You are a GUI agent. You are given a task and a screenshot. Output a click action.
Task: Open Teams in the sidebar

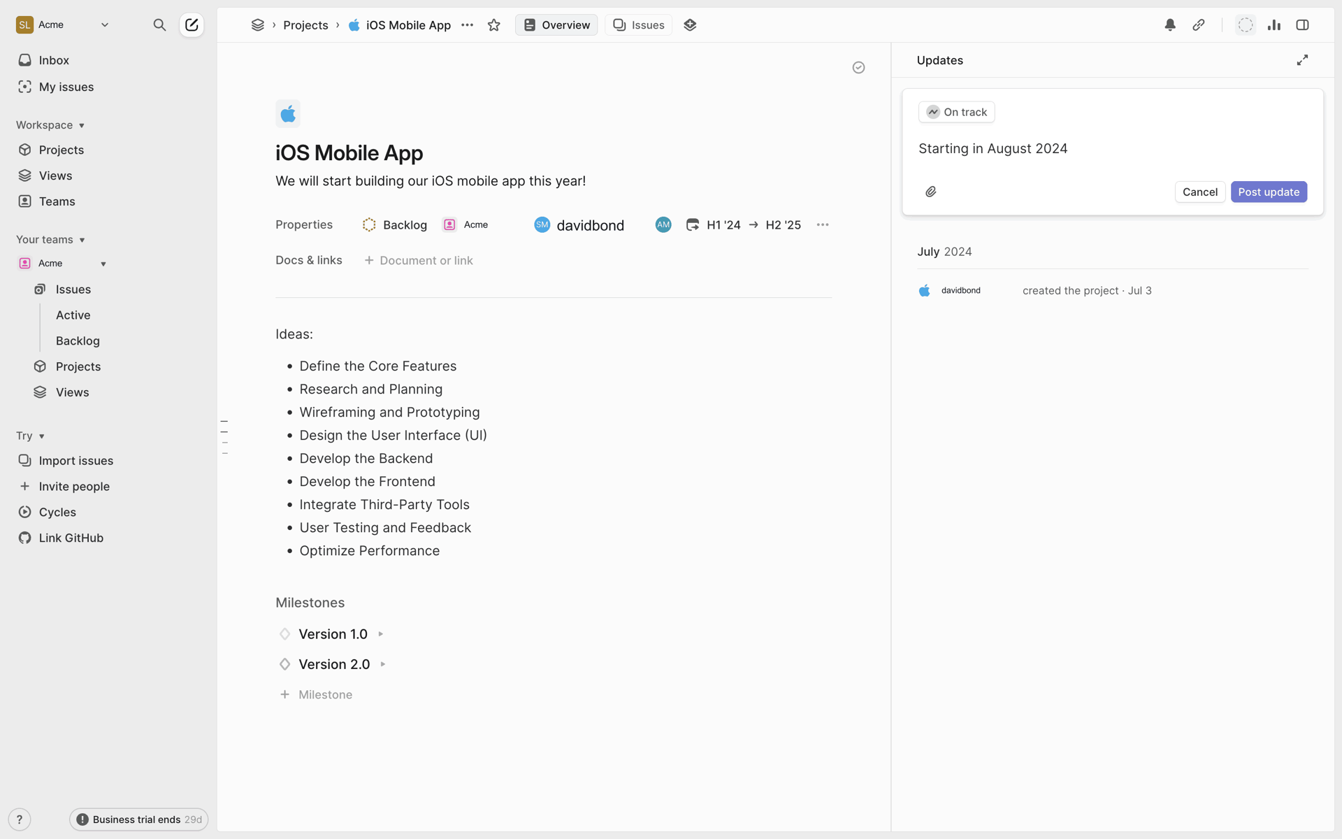pyautogui.click(x=57, y=201)
